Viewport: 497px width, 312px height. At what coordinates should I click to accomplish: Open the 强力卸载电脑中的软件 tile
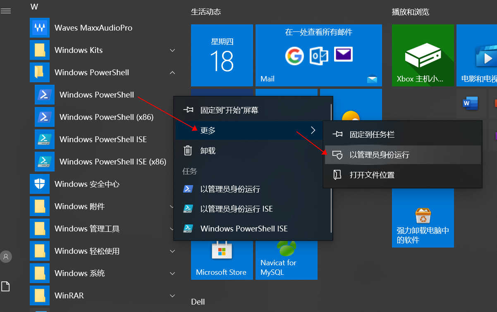[x=423, y=218]
